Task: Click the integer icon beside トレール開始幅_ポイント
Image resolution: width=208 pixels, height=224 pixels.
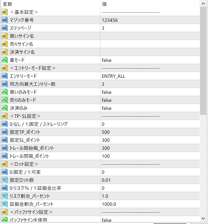Action: click(5, 148)
